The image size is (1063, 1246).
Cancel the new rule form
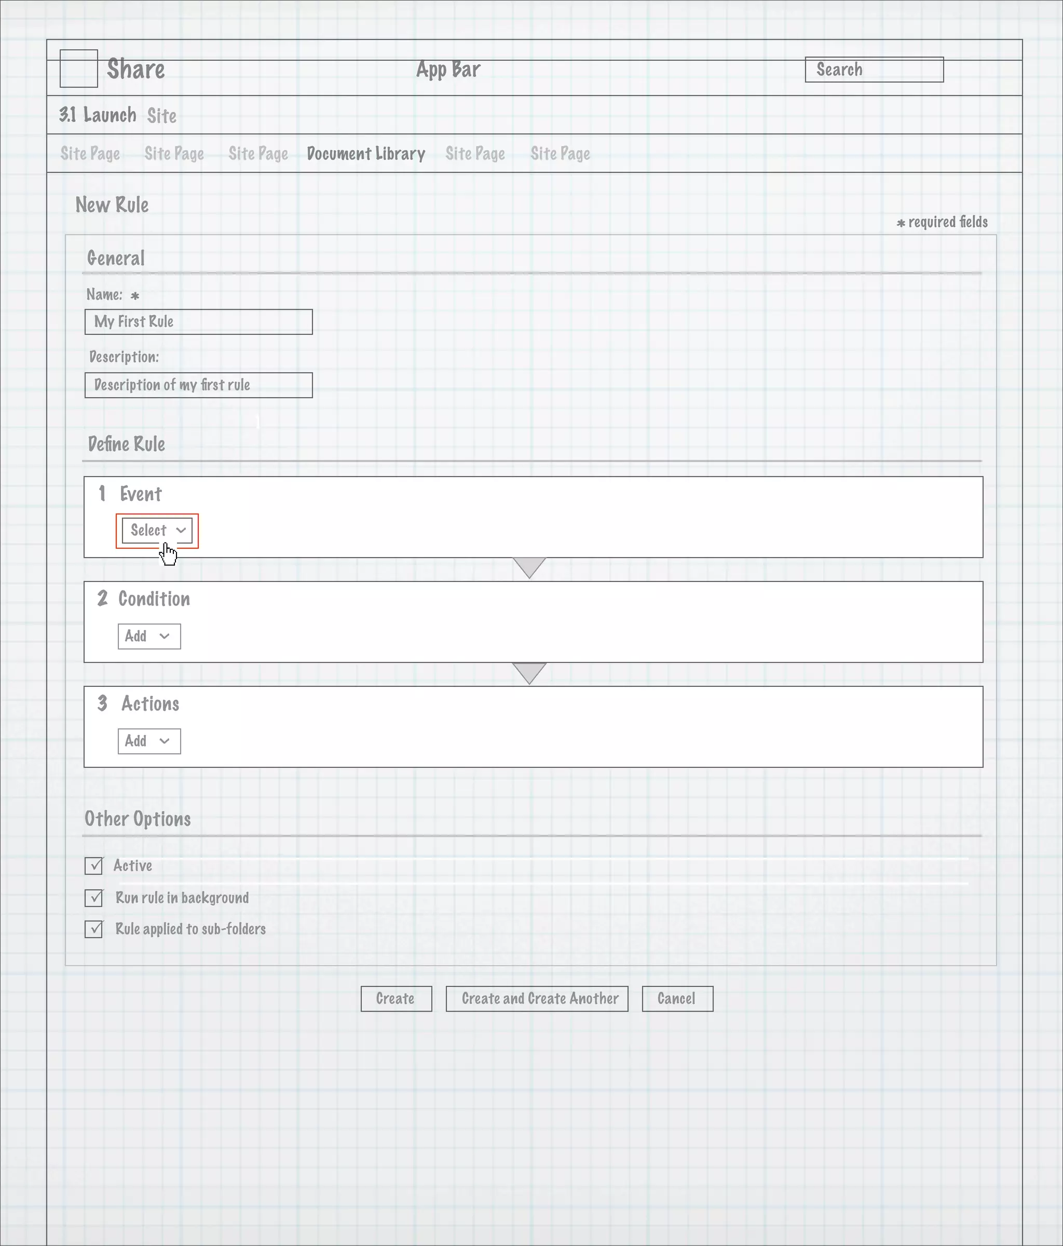point(677,999)
